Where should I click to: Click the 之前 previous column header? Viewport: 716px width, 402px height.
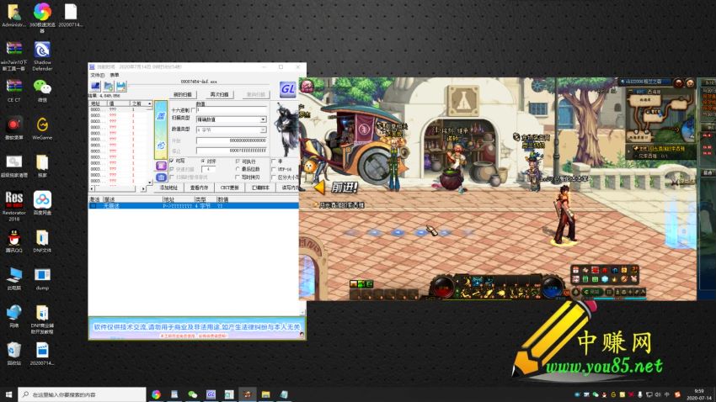pos(138,104)
